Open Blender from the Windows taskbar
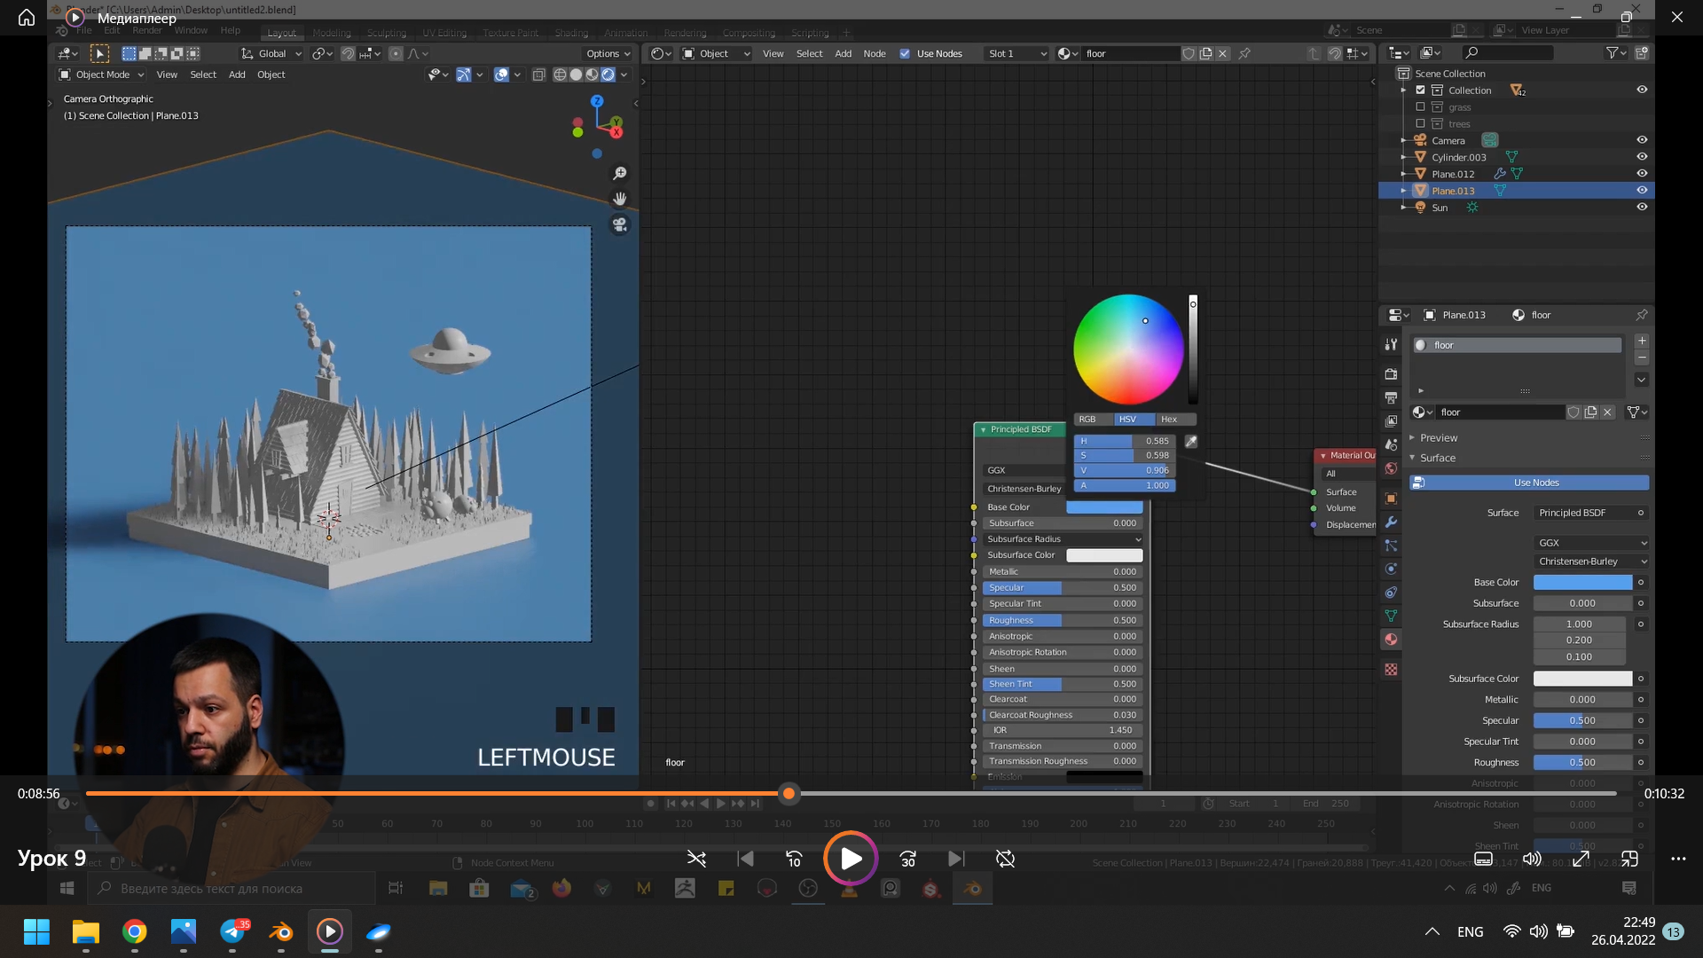This screenshot has width=1703, height=958. (281, 931)
